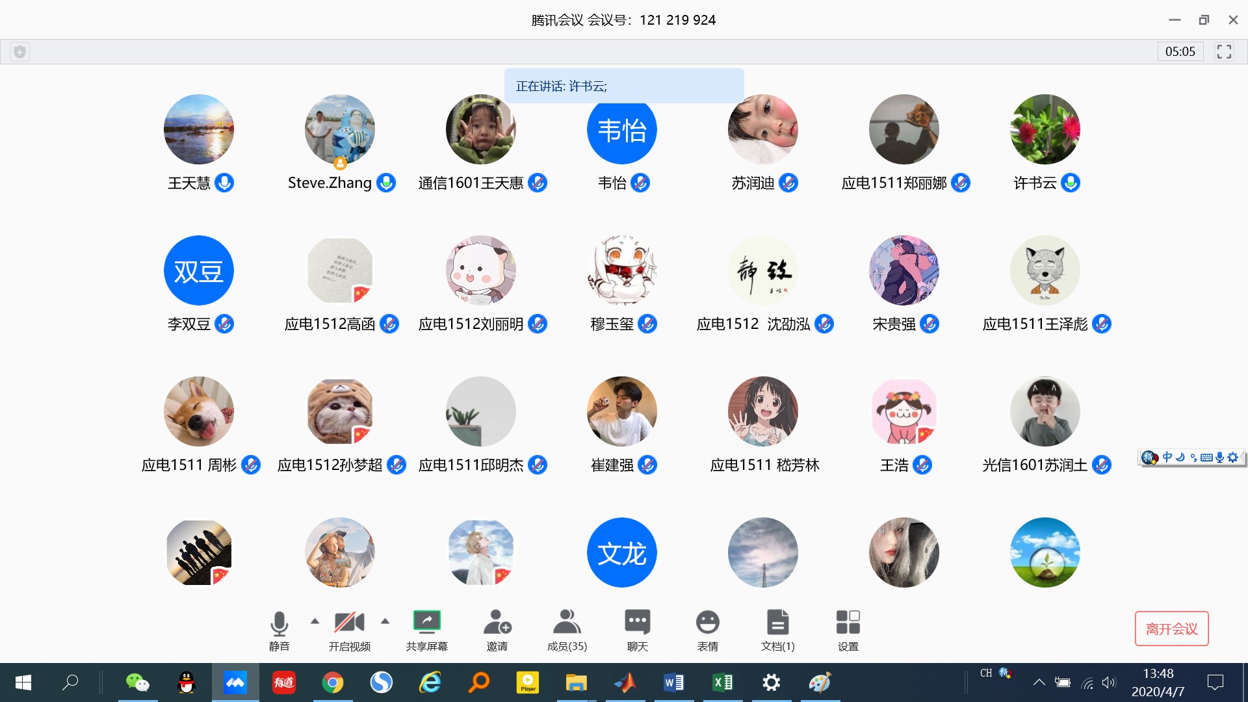1248x702 pixels.
Task: Show hidden system tray icons chevron
Action: coord(1039,682)
